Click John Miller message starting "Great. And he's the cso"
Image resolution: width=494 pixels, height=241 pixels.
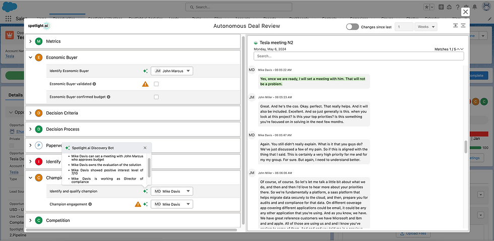pyautogui.click(x=314, y=114)
